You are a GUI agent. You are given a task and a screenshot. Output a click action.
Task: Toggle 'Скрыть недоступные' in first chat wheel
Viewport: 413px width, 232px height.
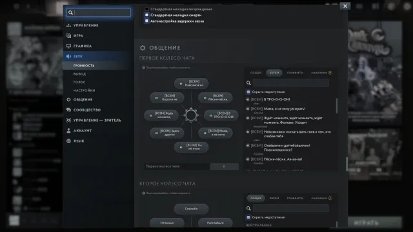point(248,92)
